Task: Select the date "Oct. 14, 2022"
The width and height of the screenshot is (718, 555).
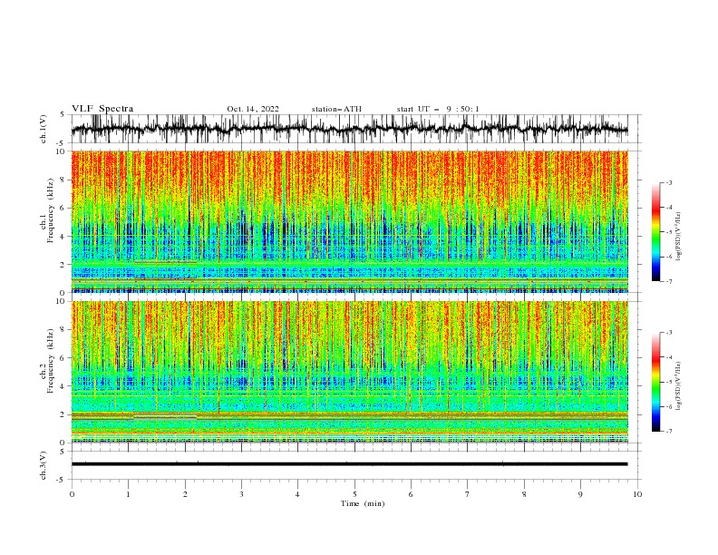Action: point(253,109)
